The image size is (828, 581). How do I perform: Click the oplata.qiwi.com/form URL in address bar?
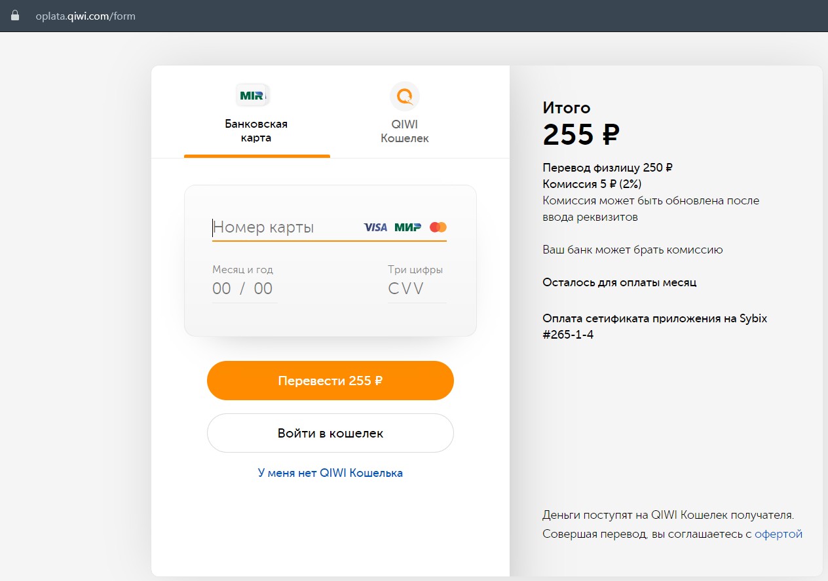pyautogui.click(x=86, y=16)
